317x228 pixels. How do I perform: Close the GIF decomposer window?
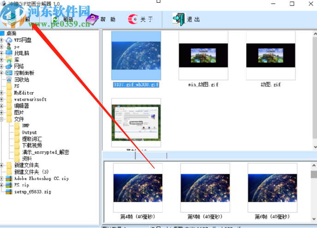coord(311,4)
